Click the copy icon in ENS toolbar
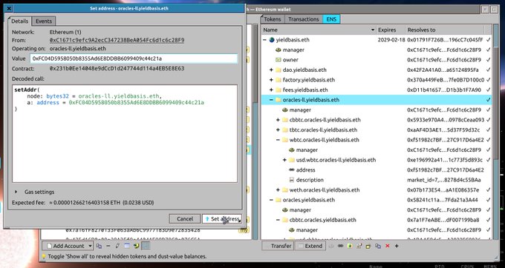 378,246
